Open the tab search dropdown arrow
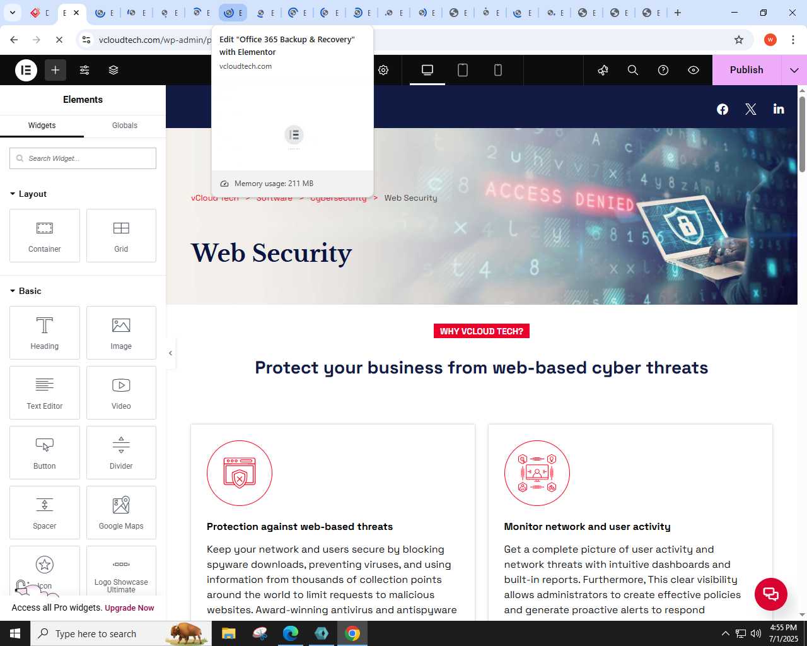Image resolution: width=807 pixels, height=646 pixels. (13, 13)
